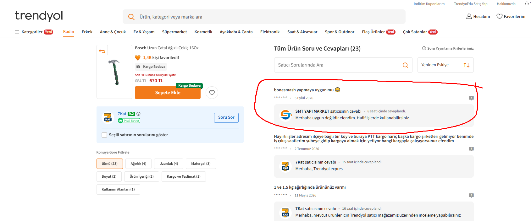Filter questions by Ürün İçeriği (2)
The width and height of the screenshot is (531, 221).
141,177
